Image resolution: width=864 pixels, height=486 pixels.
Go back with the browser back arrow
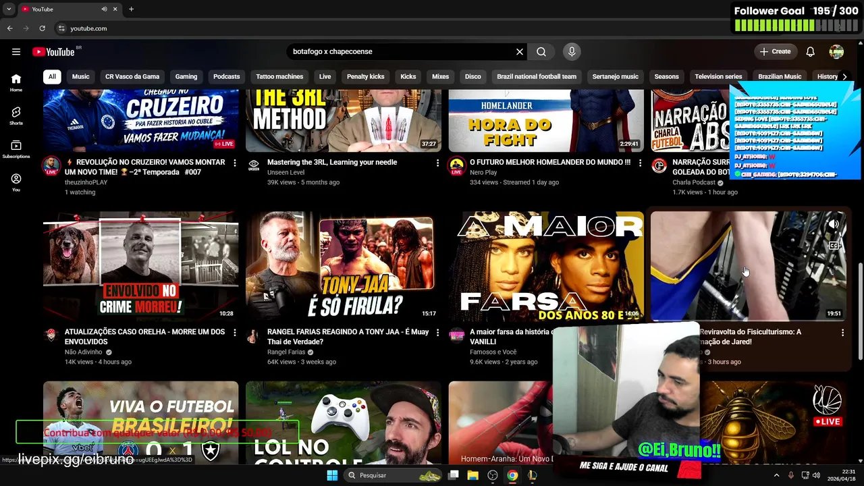coord(9,28)
